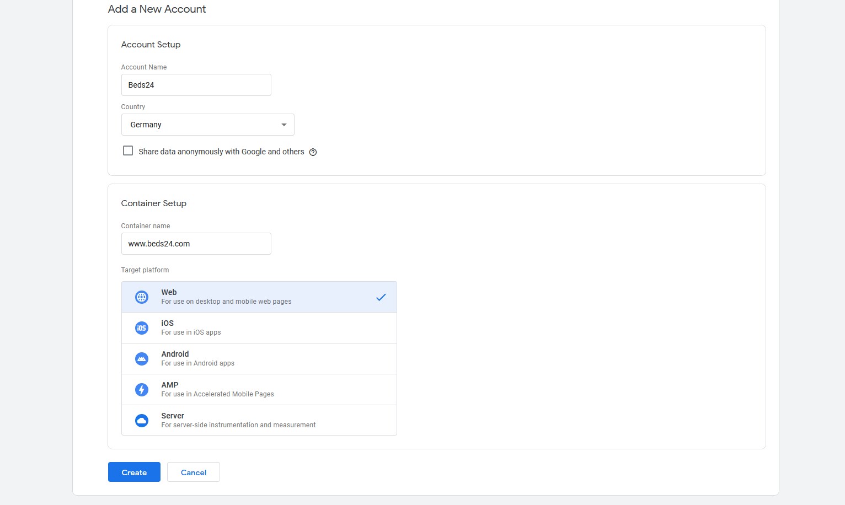Click the 'Add a New Account' heading

pos(157,9)
